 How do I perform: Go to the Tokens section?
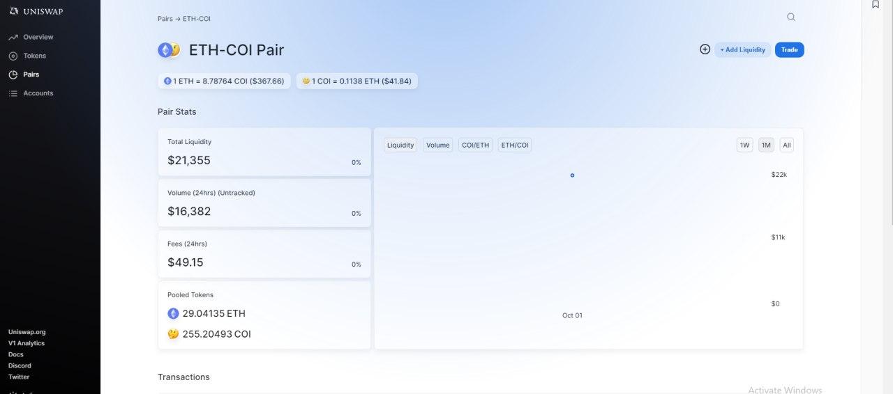(34, 56)
